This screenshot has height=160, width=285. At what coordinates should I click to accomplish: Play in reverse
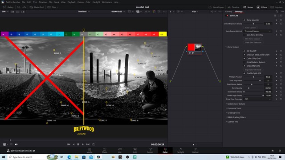[73, 144]
